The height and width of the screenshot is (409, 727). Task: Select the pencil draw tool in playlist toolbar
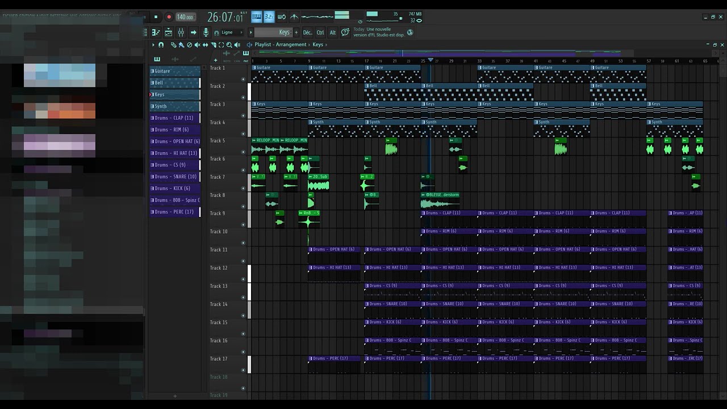click(x=174, y=45)
